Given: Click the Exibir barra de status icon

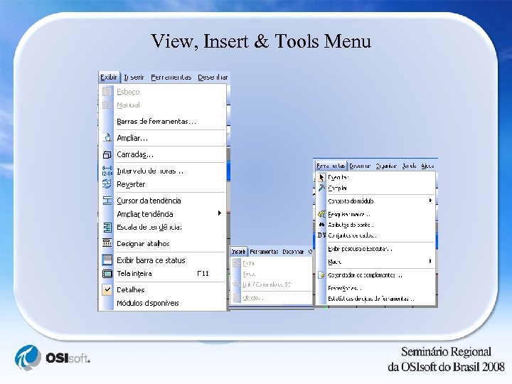Looking at the screenshot, I should pyautogui.click(x=107, y=260).
